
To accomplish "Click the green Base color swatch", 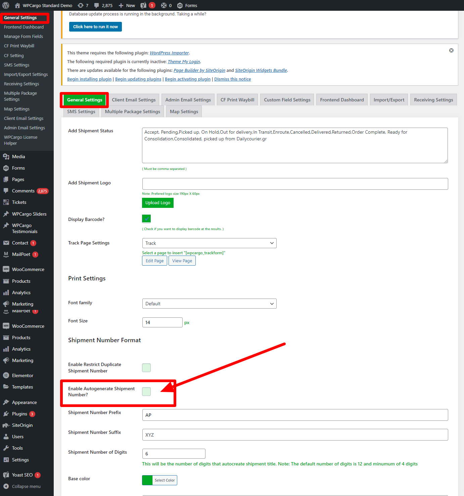I will (147, 480).
